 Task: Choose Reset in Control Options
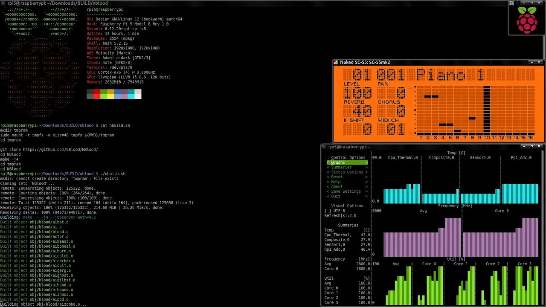click(x=347, y=177)
